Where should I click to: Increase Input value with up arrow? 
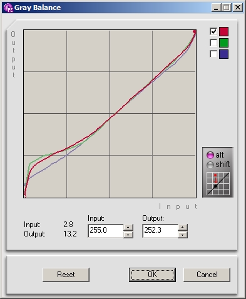click(x=128, y=227)
